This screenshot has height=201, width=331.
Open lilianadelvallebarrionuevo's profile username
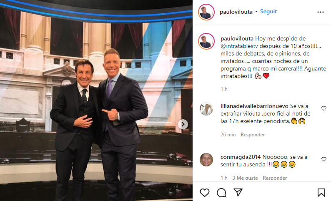[254, 106]
